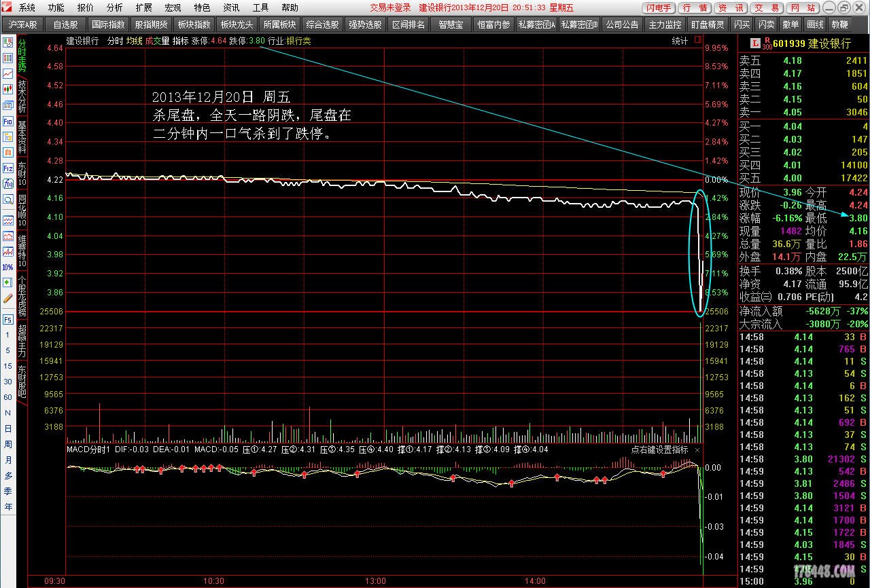This screenshot has width=870, height=588.
Task: Open 所属板块 from toolbar
Action: (x=279, y=24)
